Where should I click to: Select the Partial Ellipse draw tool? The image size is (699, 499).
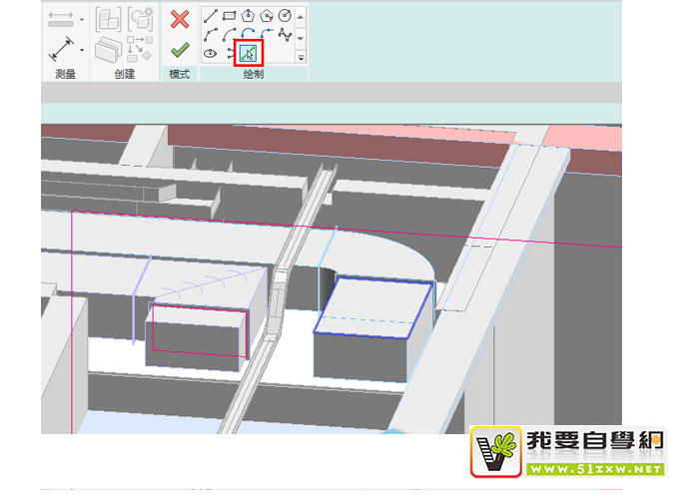click(230, 52)
